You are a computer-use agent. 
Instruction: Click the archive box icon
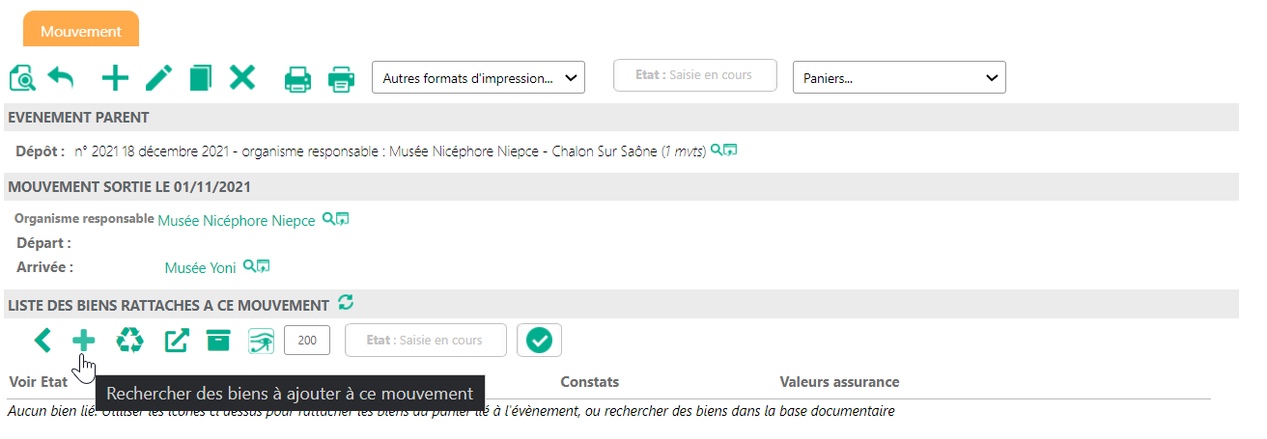[x=219, y=340]
